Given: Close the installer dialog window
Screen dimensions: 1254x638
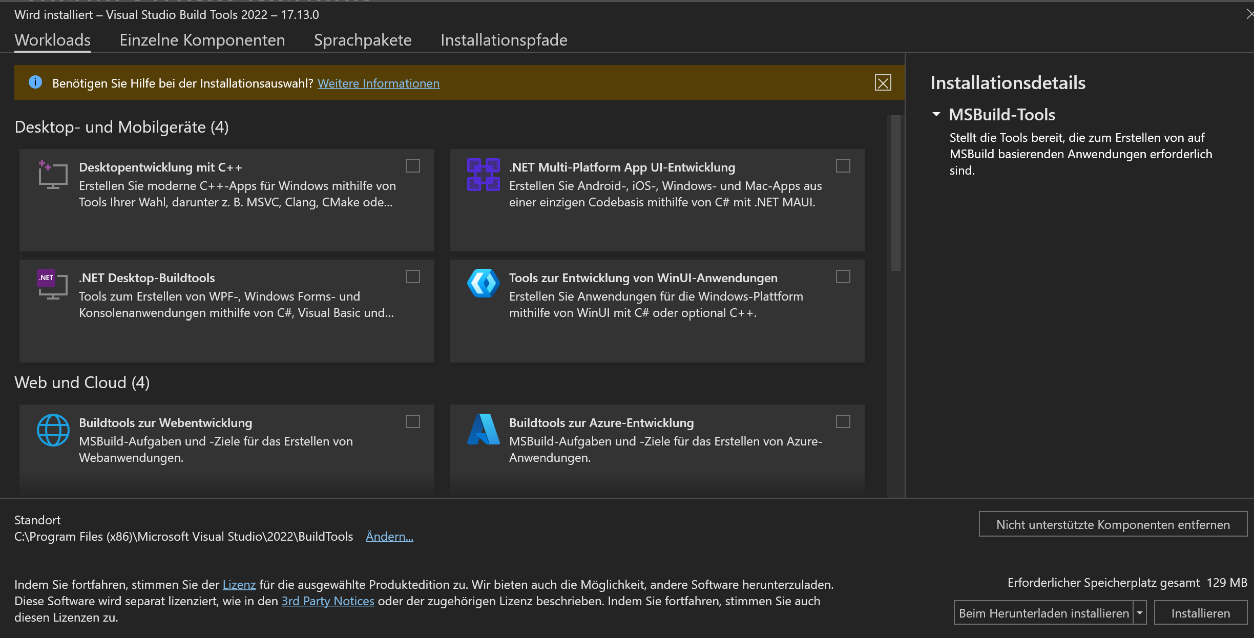Looking at the screenshot, I should (x=1250, y=14).
